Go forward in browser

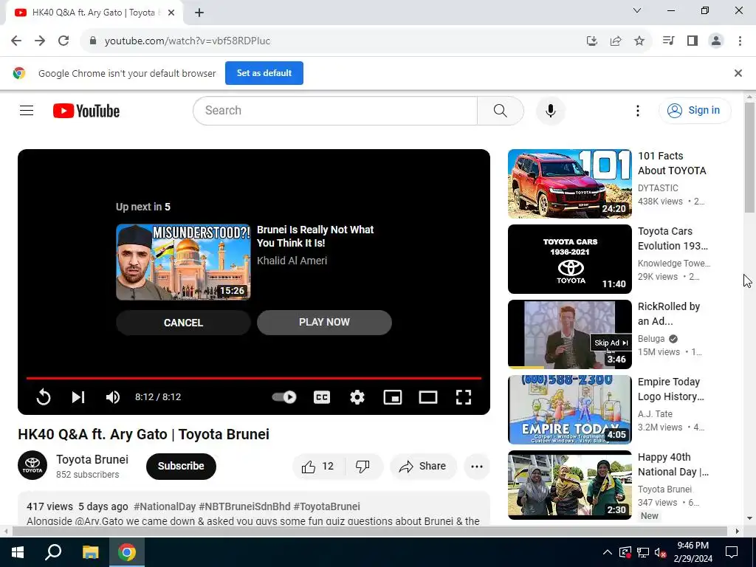[40, 41]
